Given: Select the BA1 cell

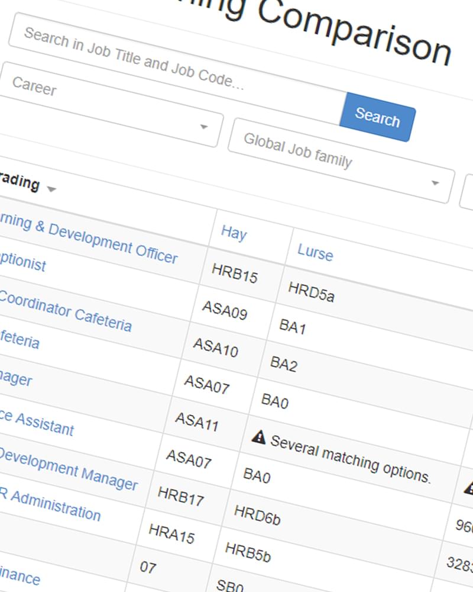Looking at the screenshot, I should pyautogui.click(x=292, y=326).
